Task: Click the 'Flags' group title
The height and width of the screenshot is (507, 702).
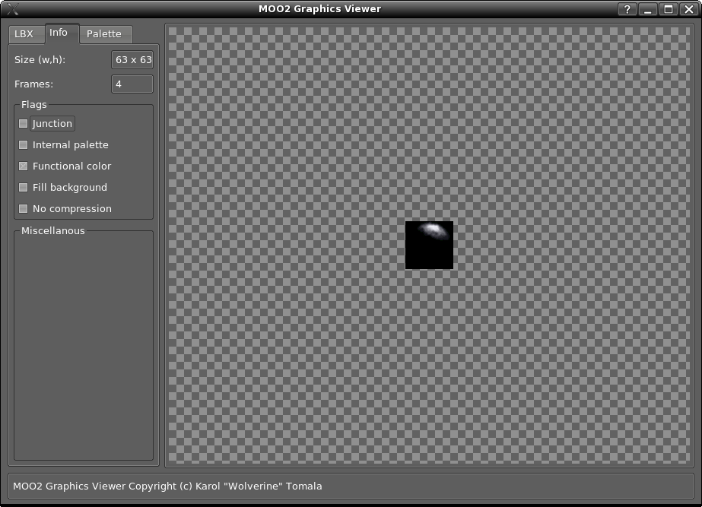Action: pos(34,105)
